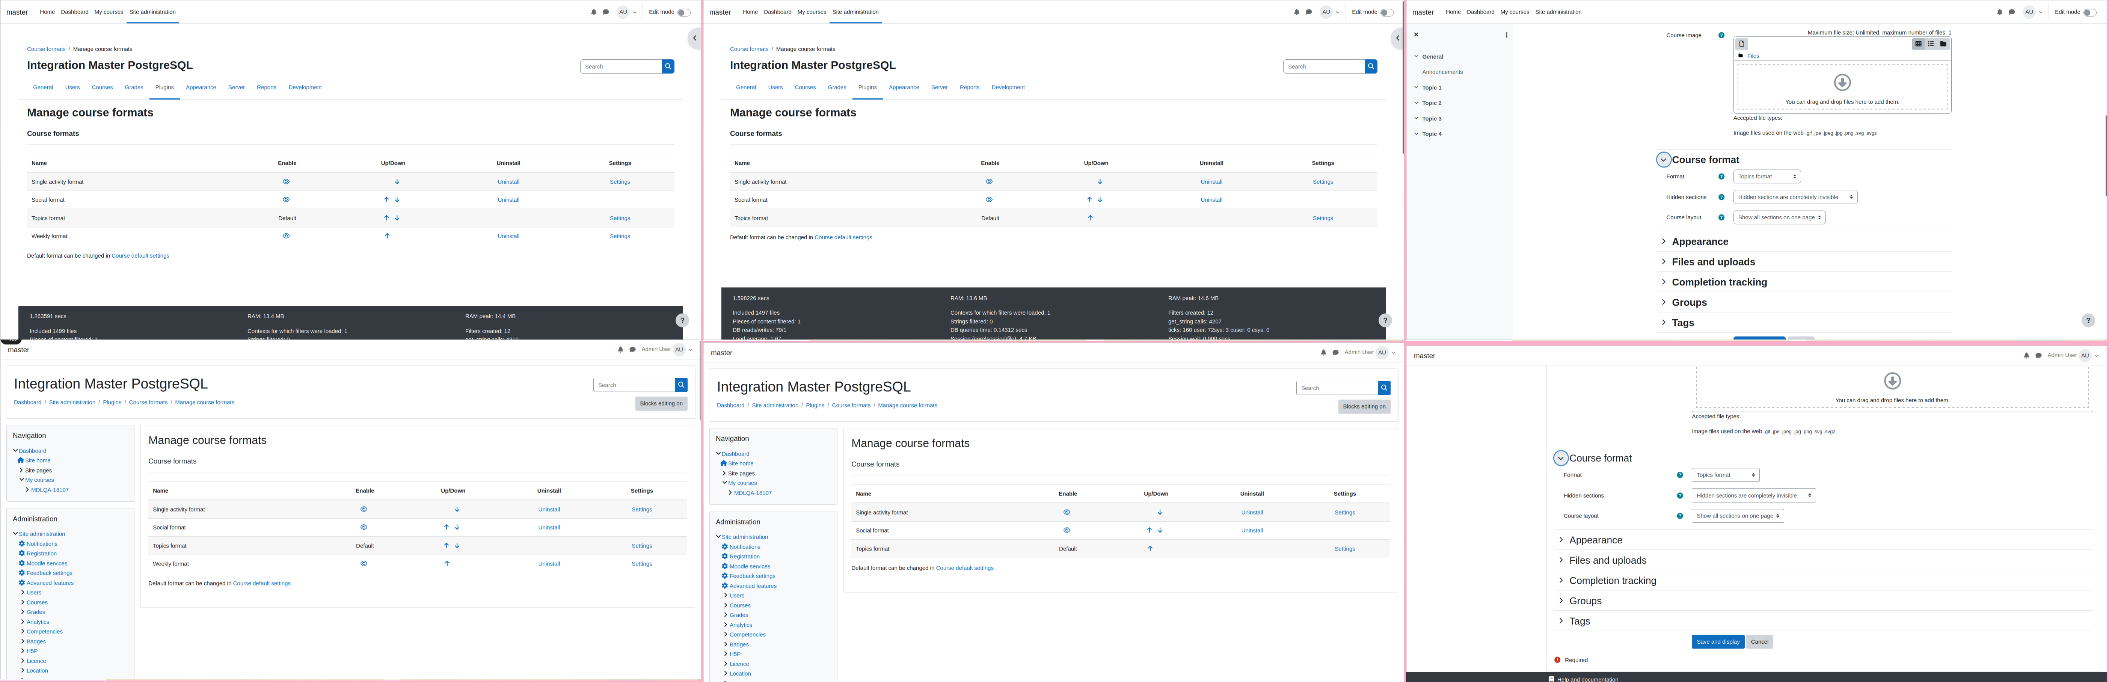Open Topics format Settings in top-middle panel
Screen dimensions: 2109x682
point(1323,219)
